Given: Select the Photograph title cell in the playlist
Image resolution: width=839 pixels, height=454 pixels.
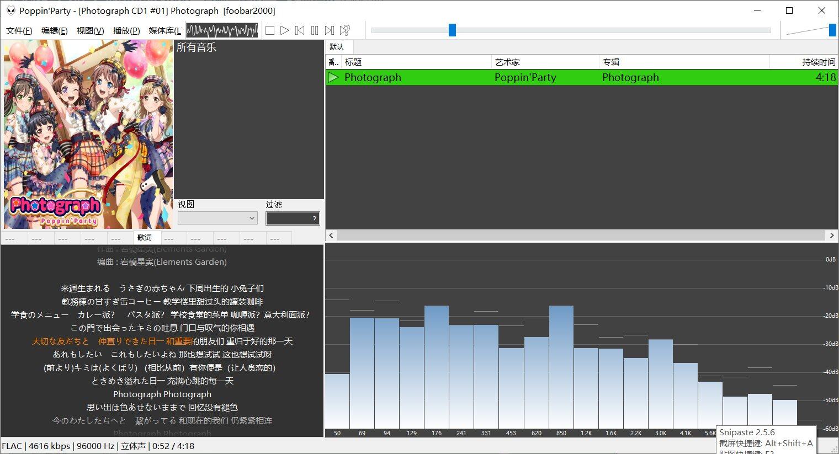Looking at the screenshot, I should (373, 77).
